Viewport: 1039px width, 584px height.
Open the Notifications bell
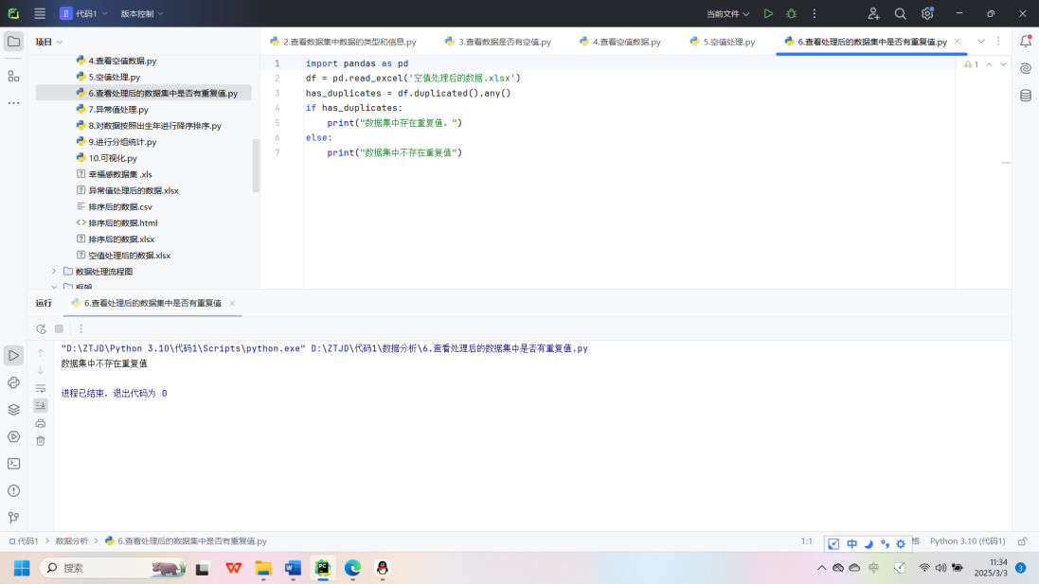pos(1026,41)
